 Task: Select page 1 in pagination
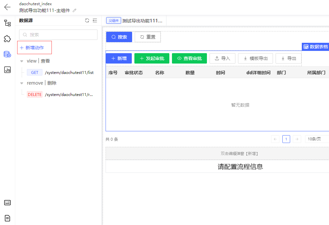[x=286, y=139]
